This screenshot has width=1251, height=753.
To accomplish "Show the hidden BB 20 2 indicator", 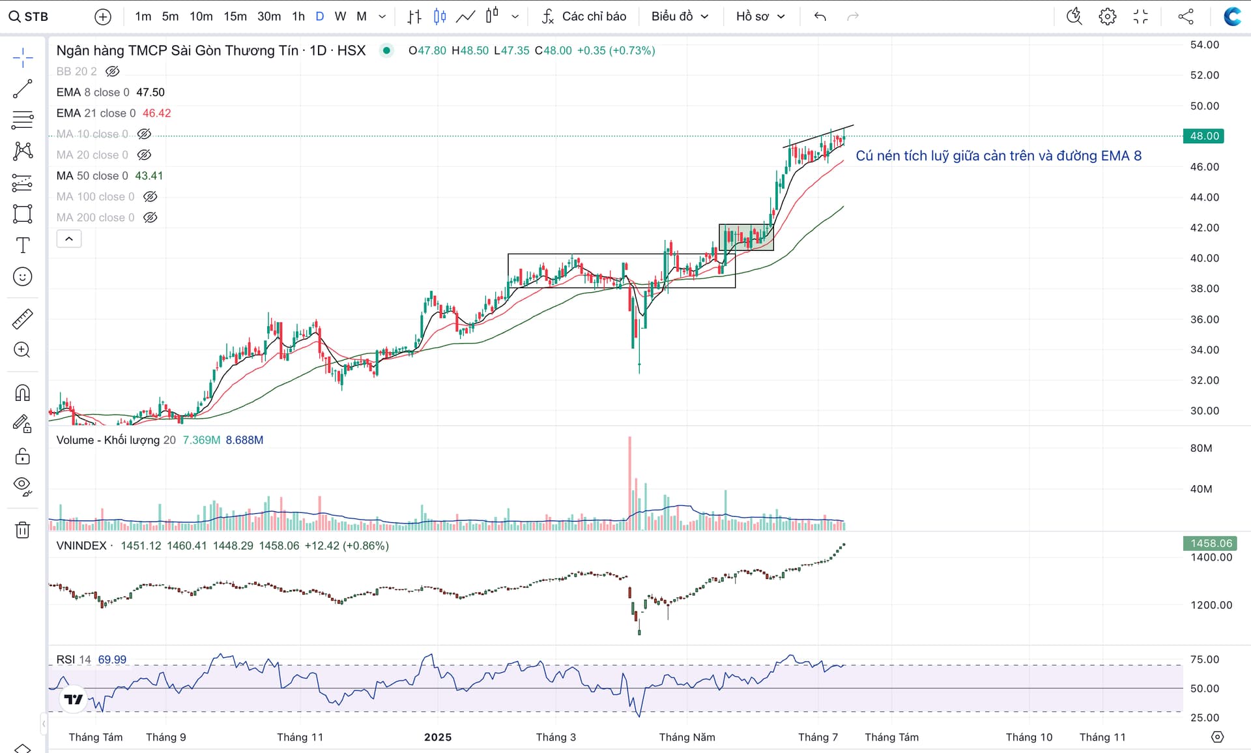I will click(113, 71).
